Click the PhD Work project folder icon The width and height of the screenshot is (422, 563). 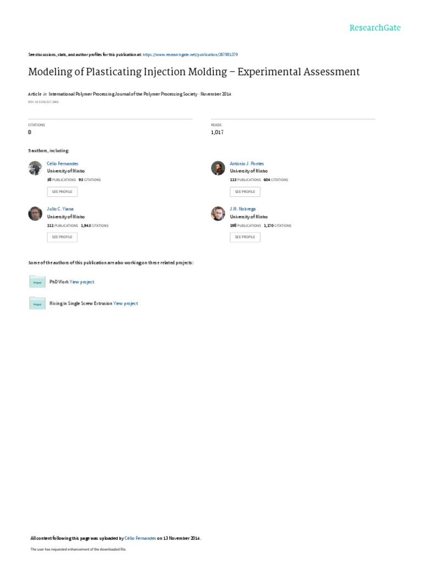(x=37, y=281)
